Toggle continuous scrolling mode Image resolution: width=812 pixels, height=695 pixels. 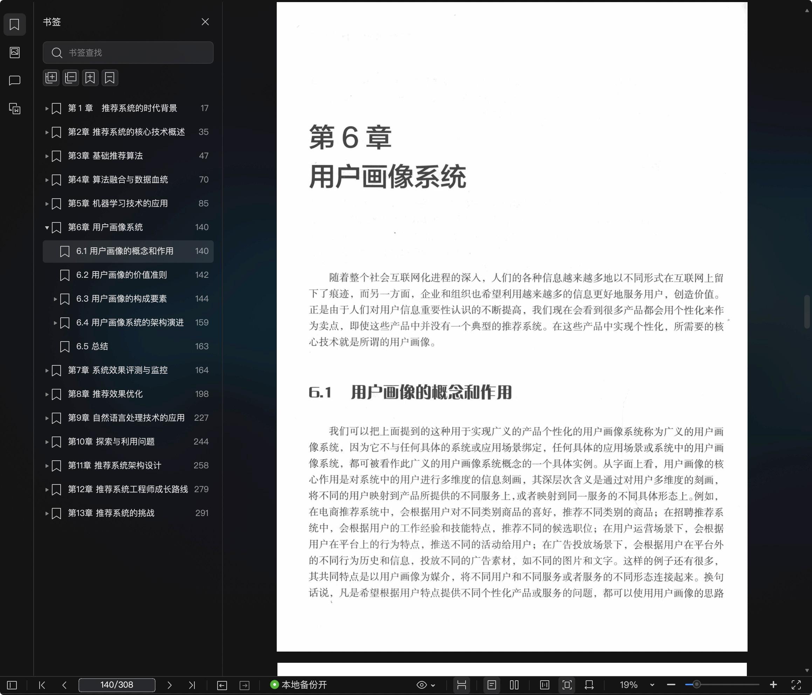point(462,685)
